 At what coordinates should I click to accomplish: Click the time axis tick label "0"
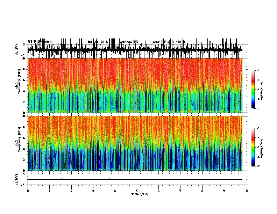[28, 191]
